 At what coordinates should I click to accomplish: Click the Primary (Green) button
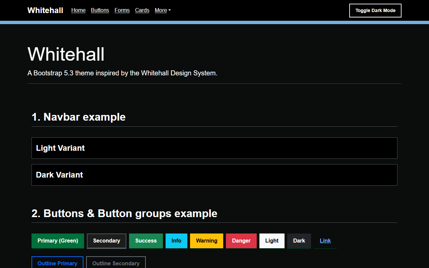(58, 241)
